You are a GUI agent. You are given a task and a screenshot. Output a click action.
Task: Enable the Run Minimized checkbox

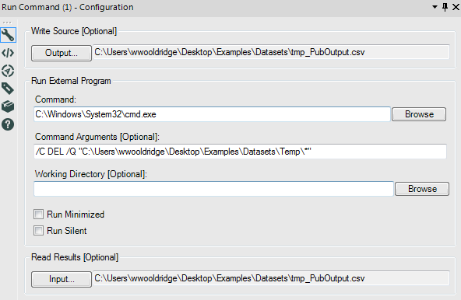click(x=38, y=215)
